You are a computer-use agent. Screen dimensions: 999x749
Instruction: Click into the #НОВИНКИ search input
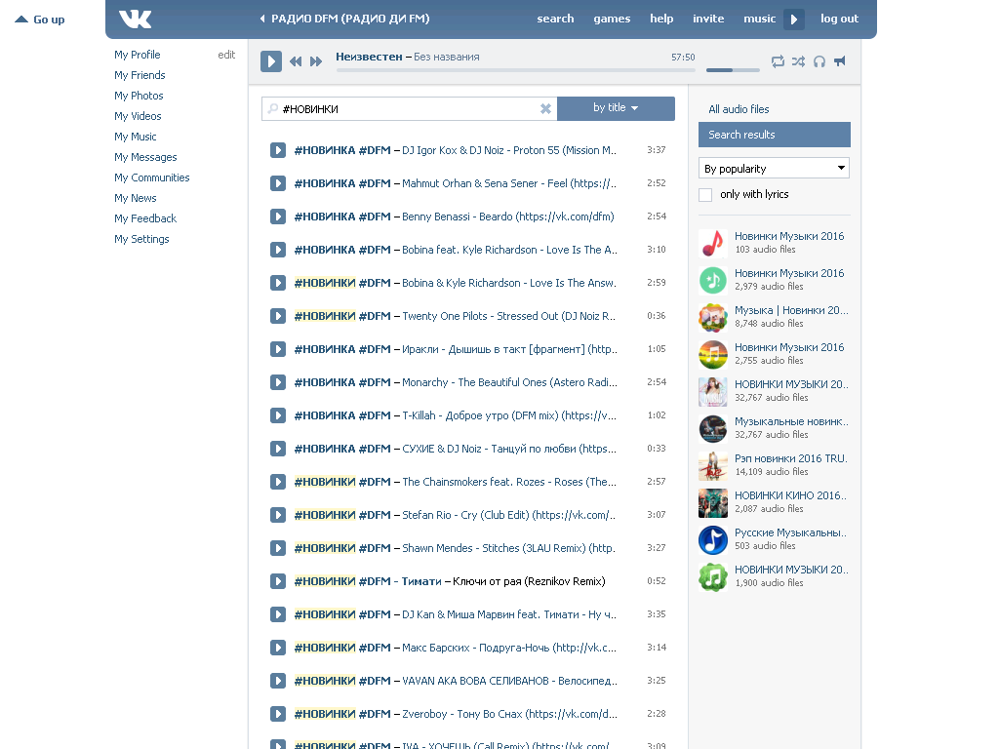pyautogui.click(x=409, y=109)
